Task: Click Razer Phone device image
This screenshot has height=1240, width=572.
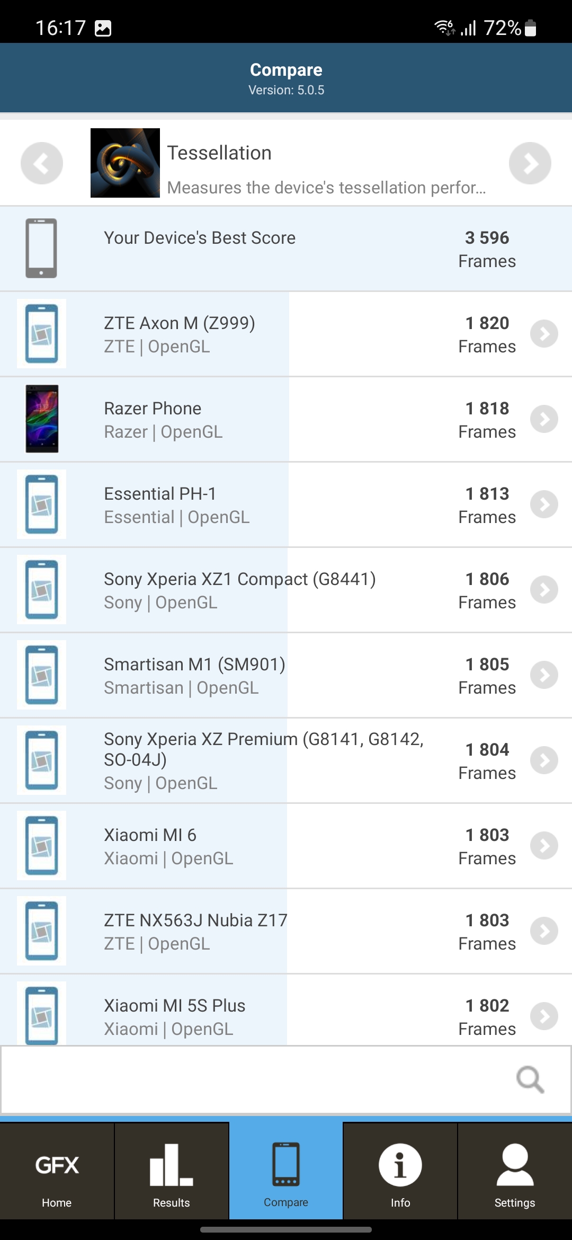Action: [42, 419]
